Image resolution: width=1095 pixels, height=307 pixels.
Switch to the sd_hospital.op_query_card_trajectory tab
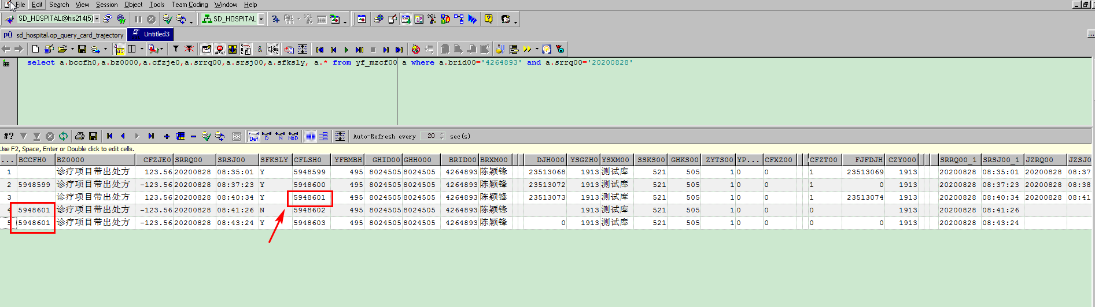[x=64, y=35]
